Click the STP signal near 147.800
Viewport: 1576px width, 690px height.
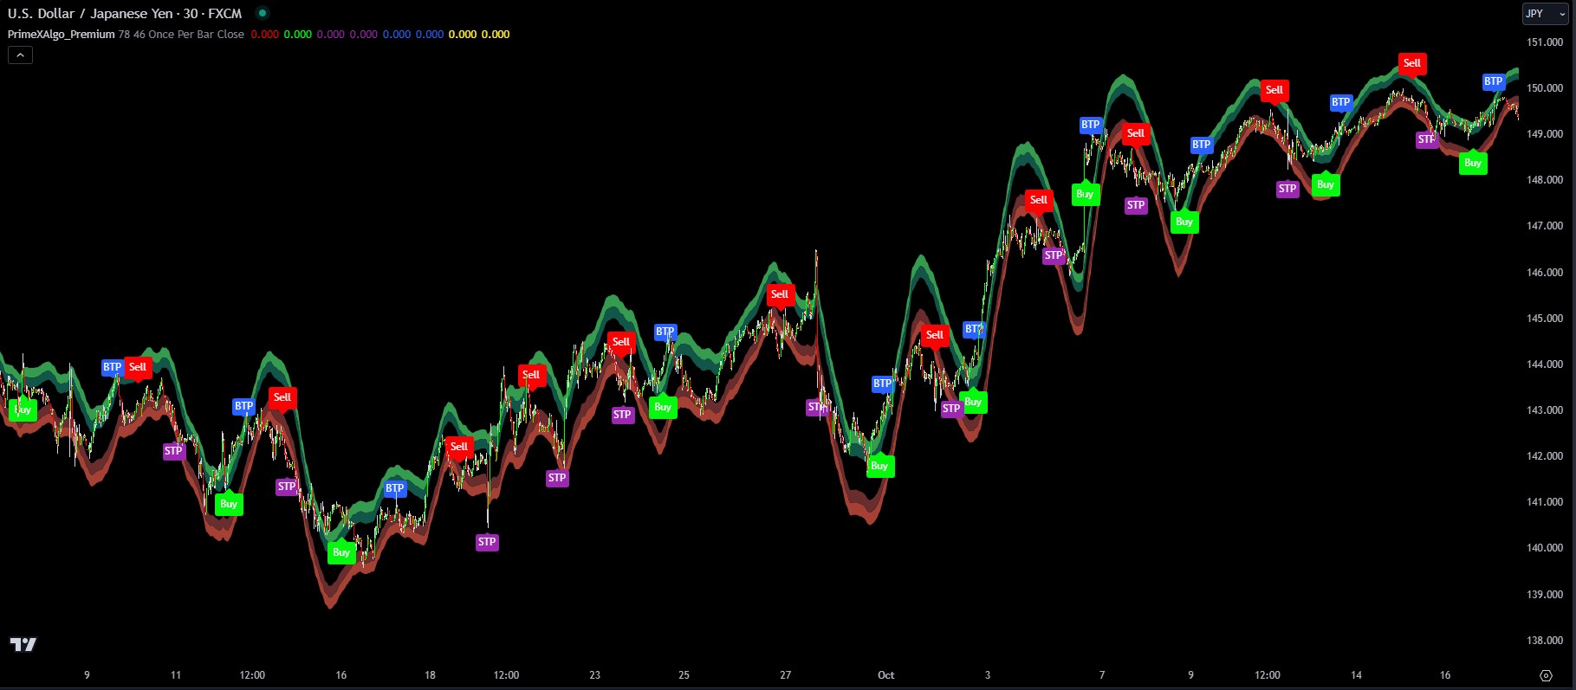point(1287,189)
